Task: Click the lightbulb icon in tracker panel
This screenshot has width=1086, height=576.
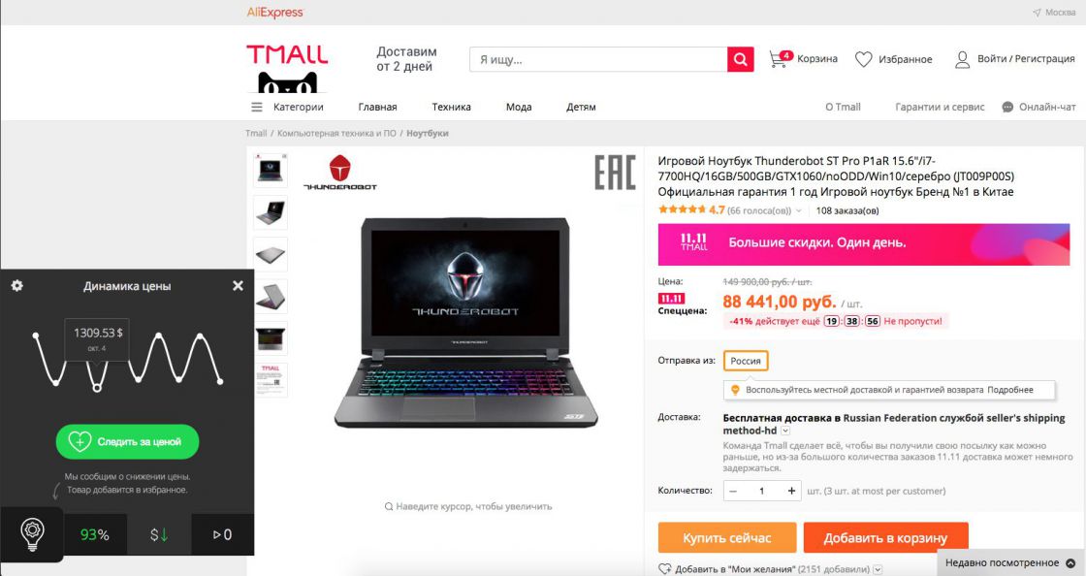Action: [32, 534]
